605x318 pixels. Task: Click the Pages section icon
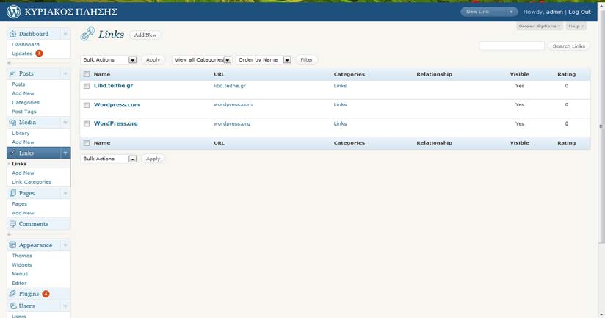pyautogui.click(x=12, y=193)
